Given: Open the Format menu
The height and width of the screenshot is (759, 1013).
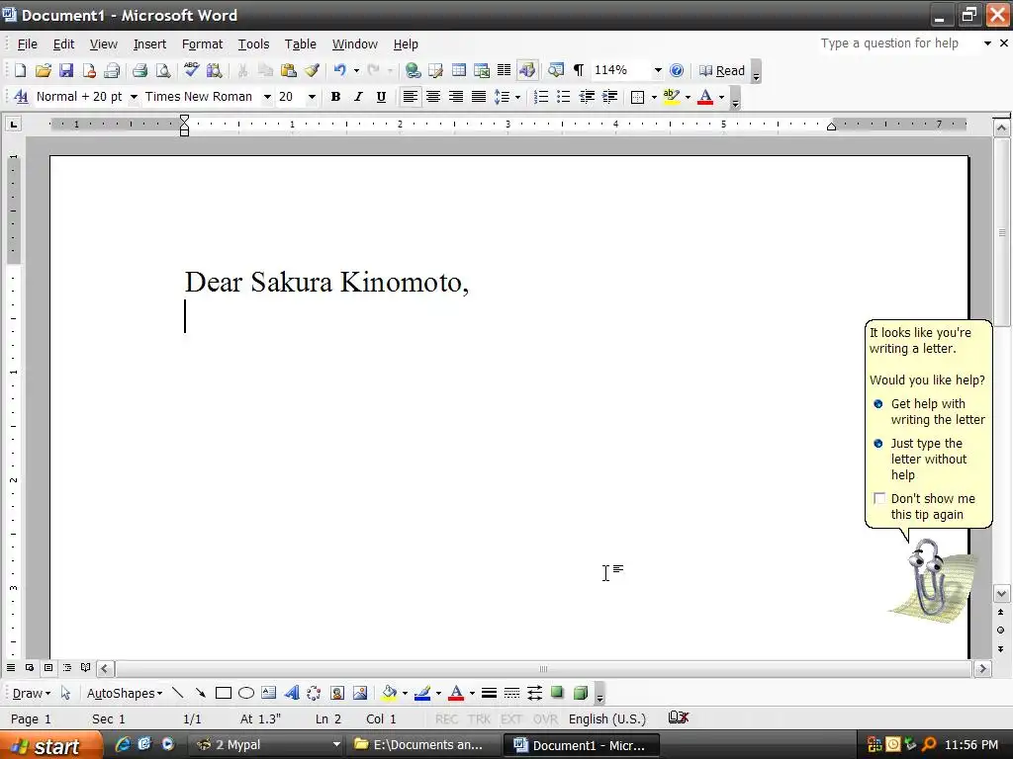Looking at the screenshot, I should [202, 43].
